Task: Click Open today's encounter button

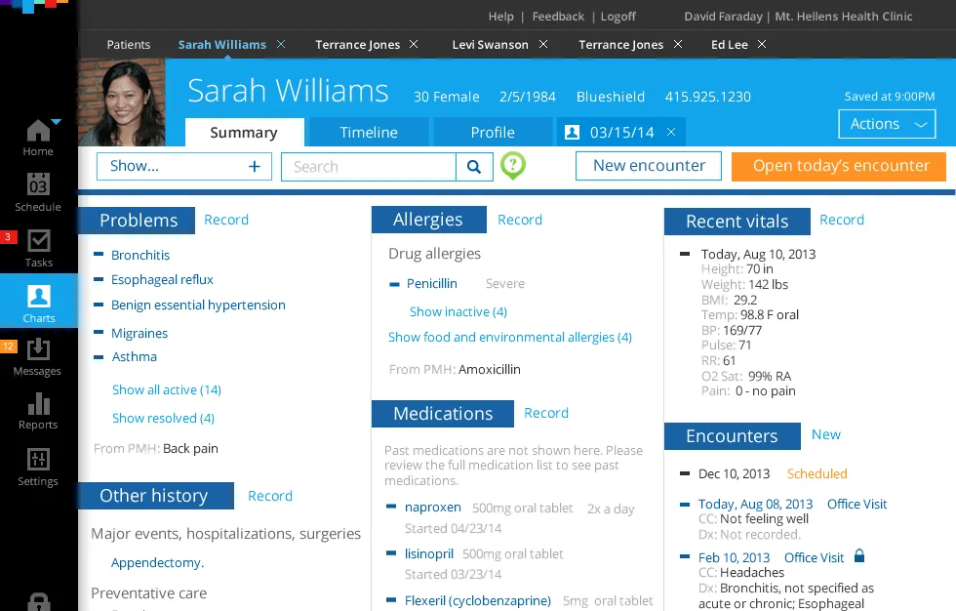Action: (839, 167)
